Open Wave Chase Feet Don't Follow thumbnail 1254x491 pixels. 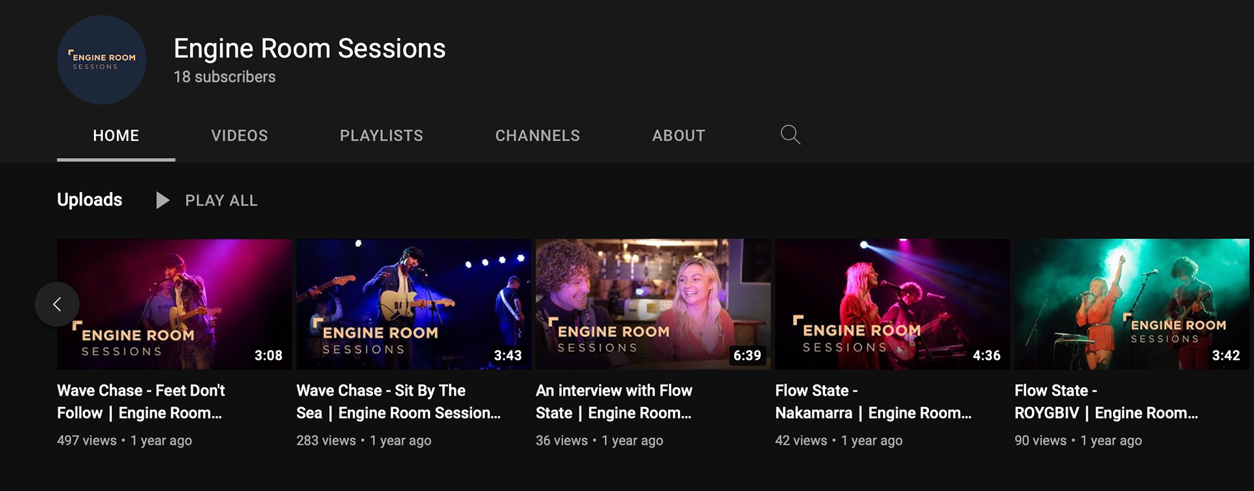[174, 304]
